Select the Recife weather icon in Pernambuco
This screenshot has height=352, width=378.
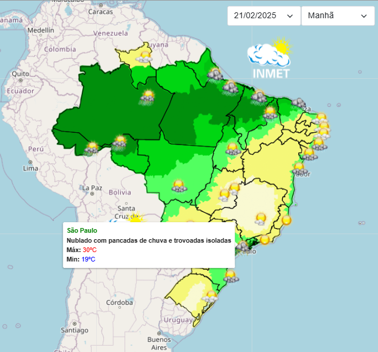tap(322, 133)
